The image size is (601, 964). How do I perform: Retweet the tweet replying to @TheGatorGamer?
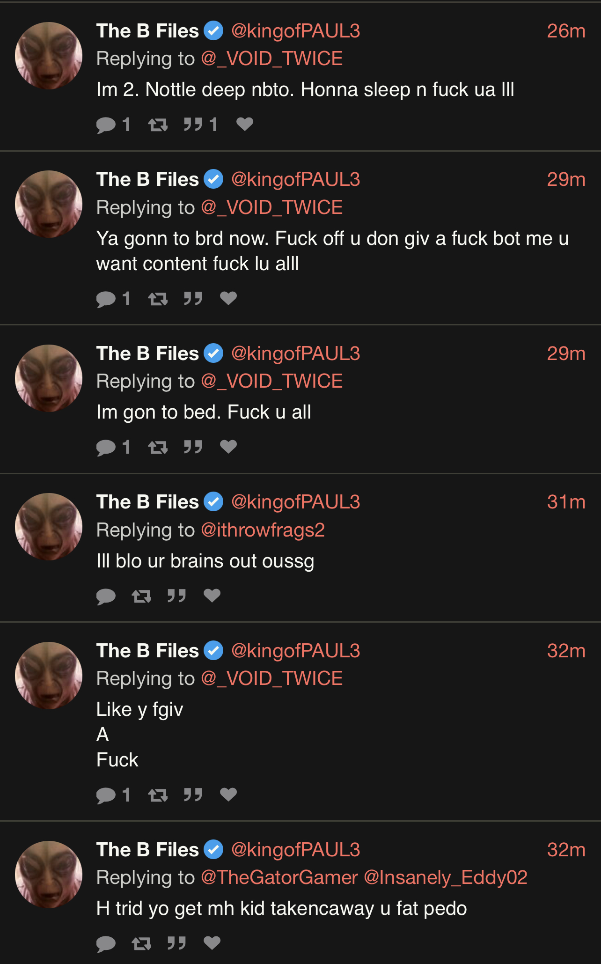pyautogui.click(x=141, y=943)
